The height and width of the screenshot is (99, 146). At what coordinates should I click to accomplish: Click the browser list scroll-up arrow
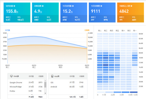tap(45, 81)
